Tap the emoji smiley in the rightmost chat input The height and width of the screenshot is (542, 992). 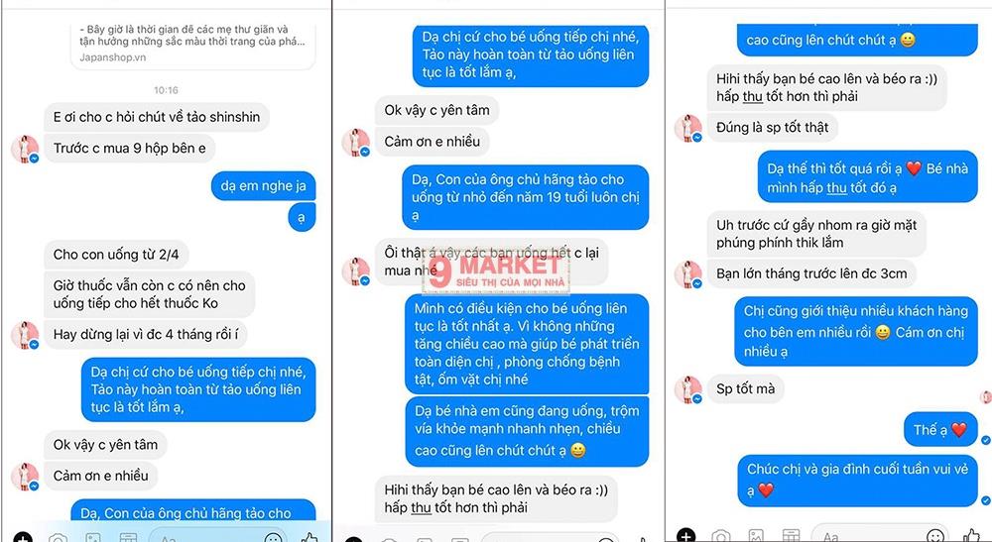pyautogui.click(x=934, y=537)
